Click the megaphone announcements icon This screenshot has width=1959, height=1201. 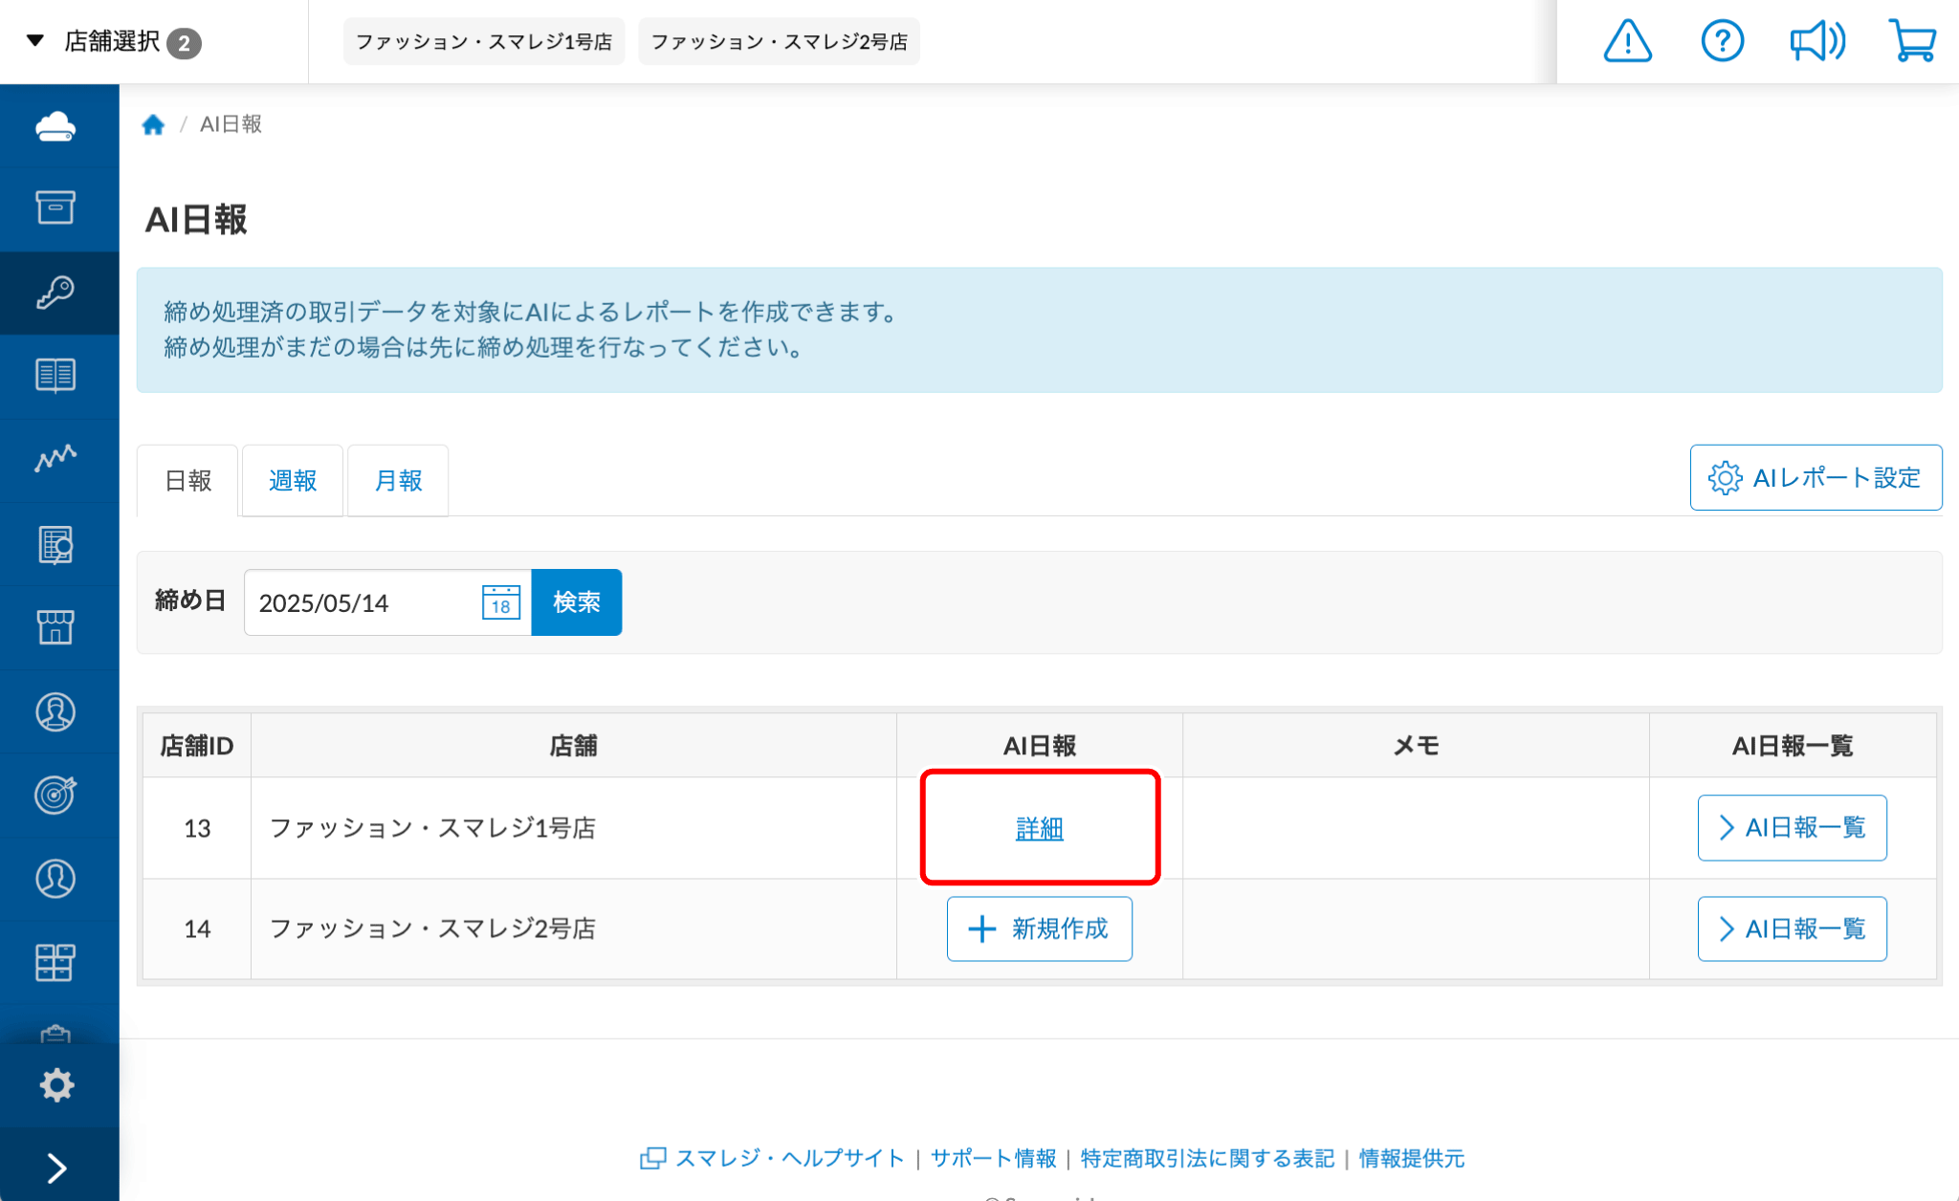[1816, 42]
